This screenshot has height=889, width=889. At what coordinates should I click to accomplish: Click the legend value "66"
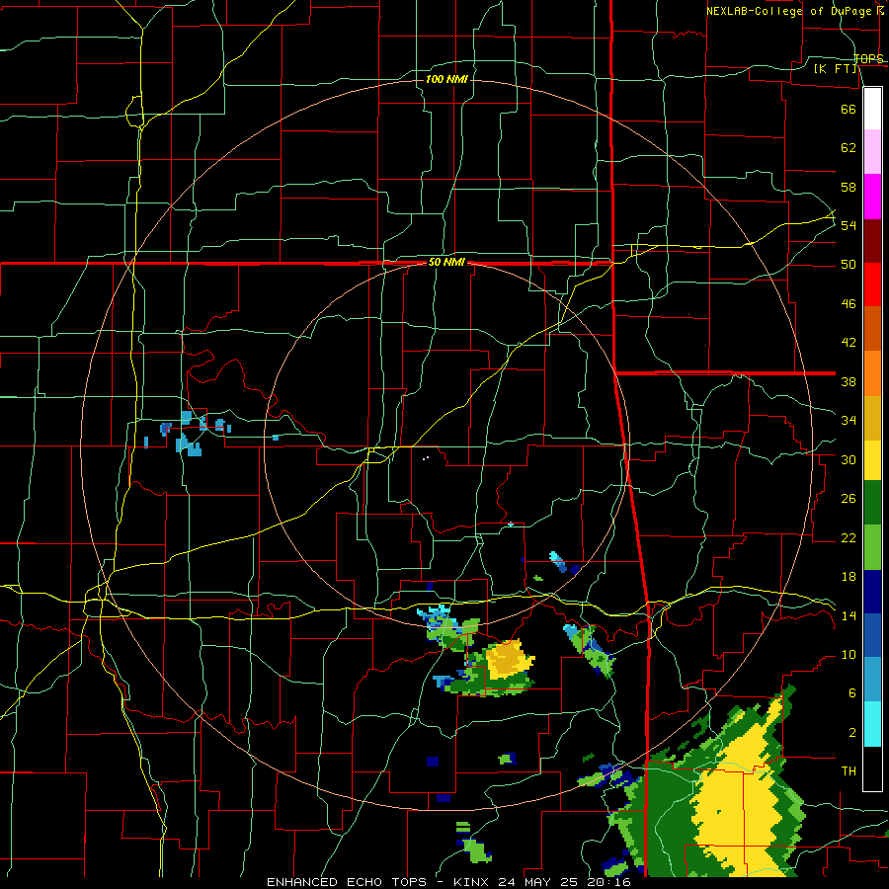point(849,109)
